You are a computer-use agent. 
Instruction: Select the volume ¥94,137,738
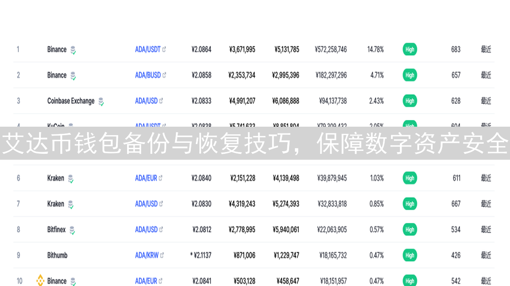pos(333,101)
